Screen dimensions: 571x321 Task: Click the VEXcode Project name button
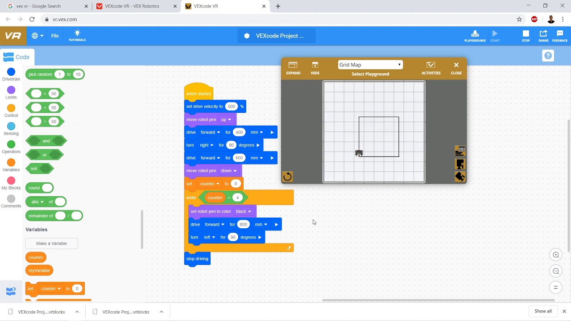(277, 36)
